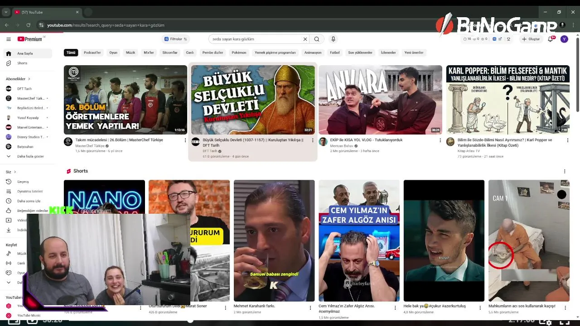Select the Oyun chip

click(x=113, y=53)
